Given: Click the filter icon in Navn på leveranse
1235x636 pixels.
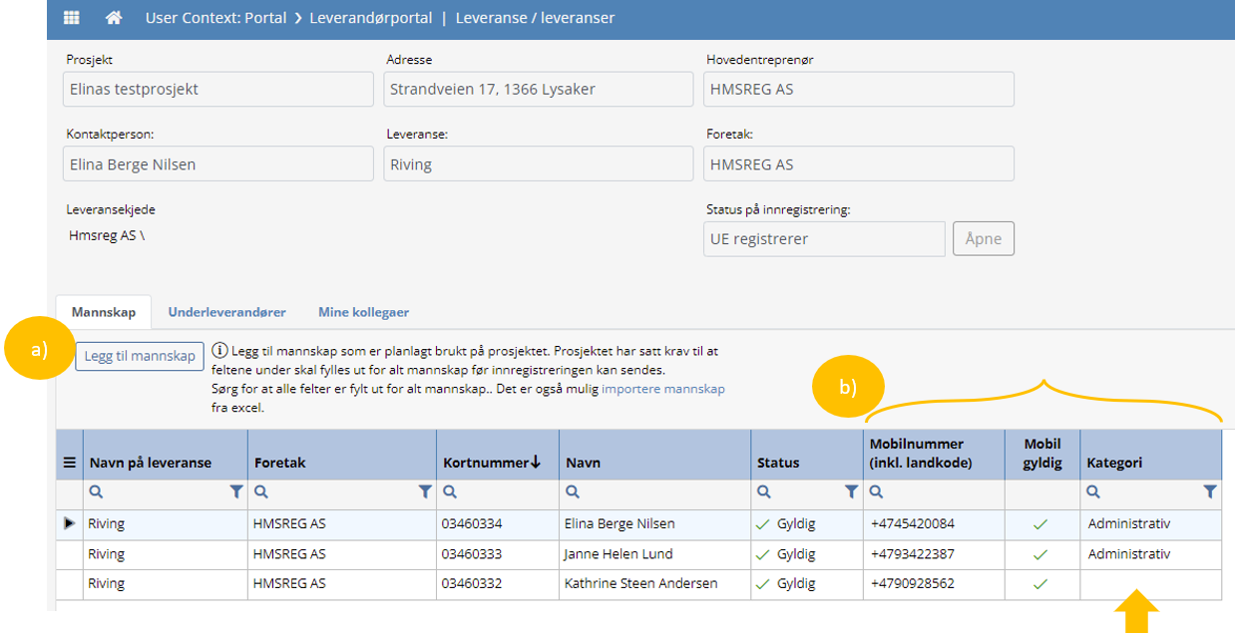Looking at the screenshot, I should click(236, 491).
